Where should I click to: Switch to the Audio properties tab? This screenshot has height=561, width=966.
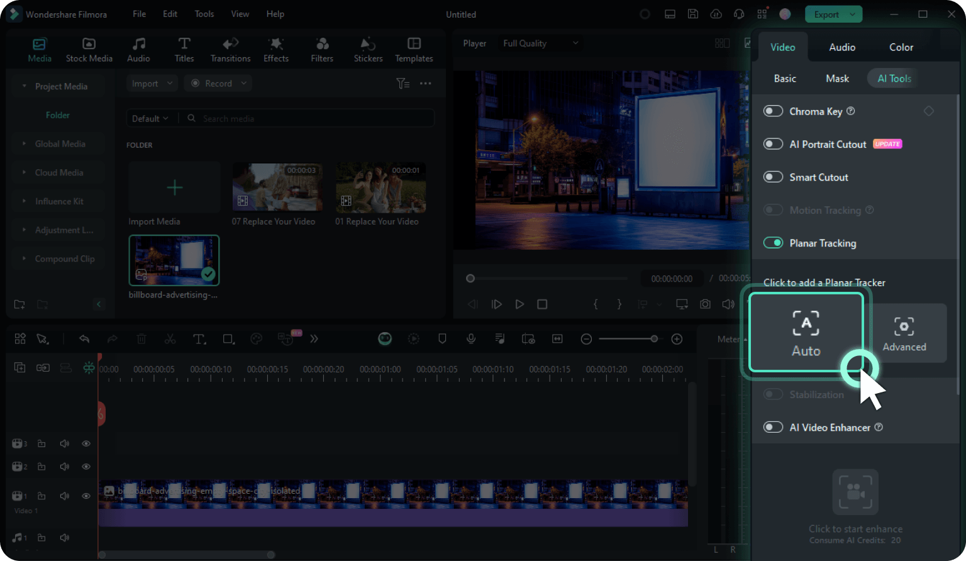[x=842, y=47]
